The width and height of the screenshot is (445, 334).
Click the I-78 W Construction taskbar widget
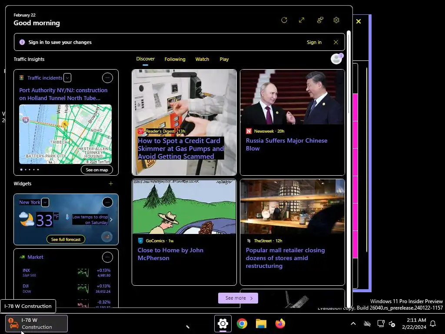tap(37, 324)
